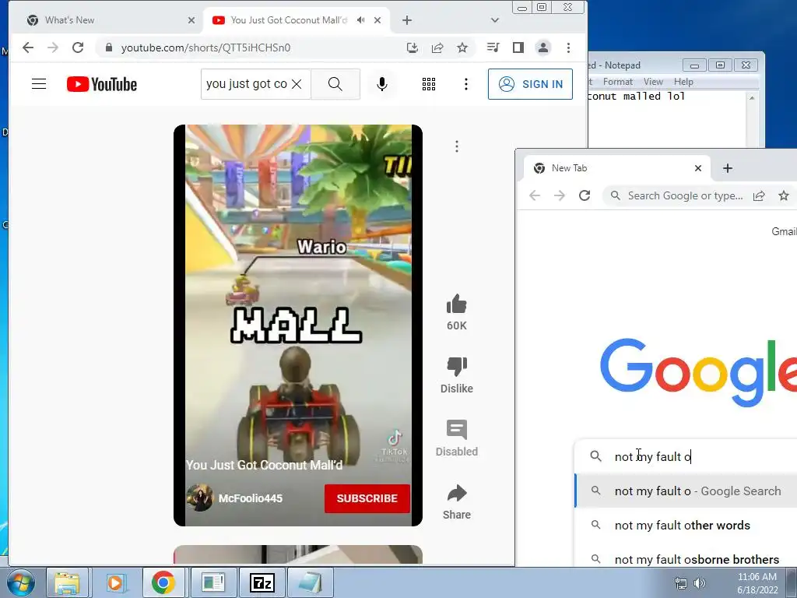Viewport: 797px width, 598px height.
Task: Open the YouTube hamburger guide menu
Action: (x=39, y=84)
